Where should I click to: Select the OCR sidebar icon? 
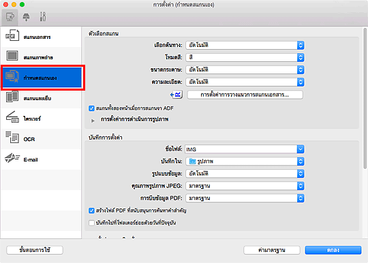click(12, 137)
